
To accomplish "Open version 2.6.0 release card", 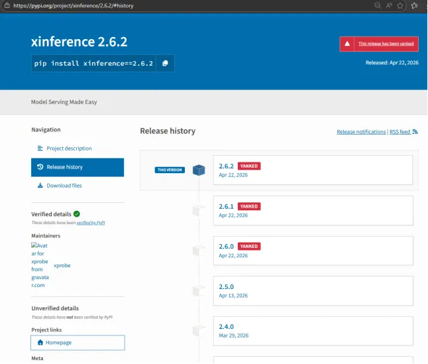I will coord(313,251).
